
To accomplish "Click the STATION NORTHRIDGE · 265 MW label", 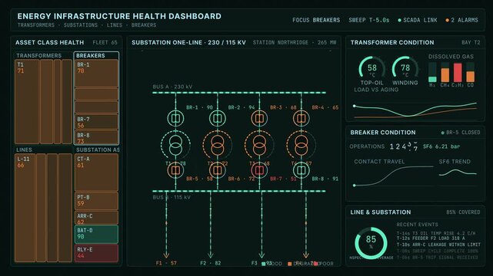I will pos(295,43).
